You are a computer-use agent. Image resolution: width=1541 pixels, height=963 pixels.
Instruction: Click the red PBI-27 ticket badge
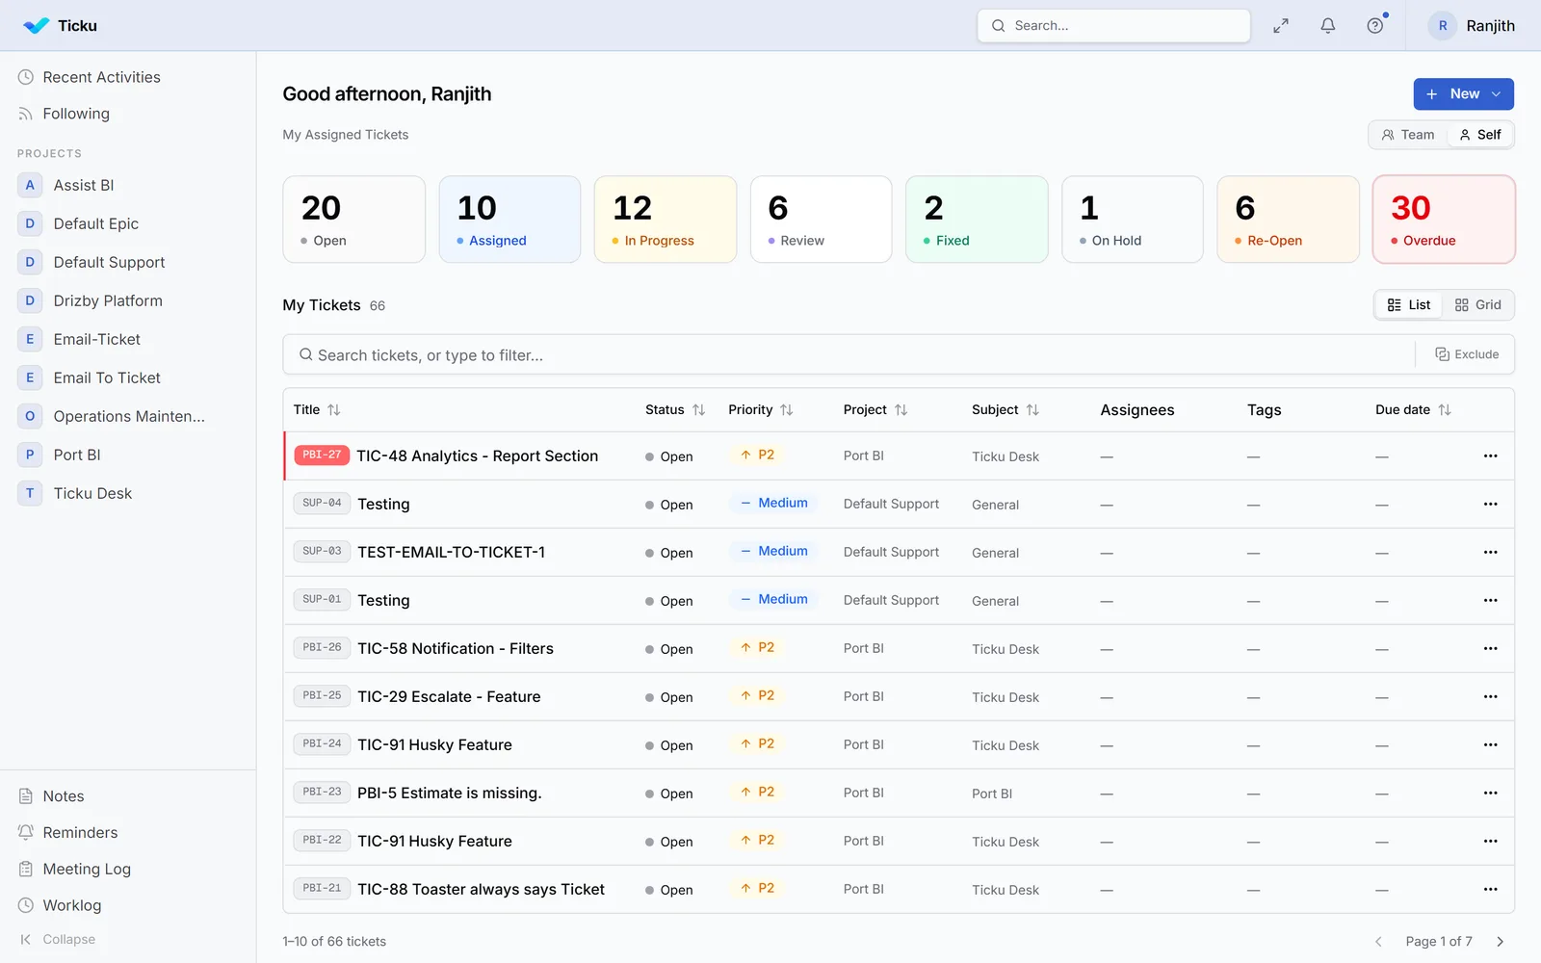pyautogui.click(x=322, y=455)
